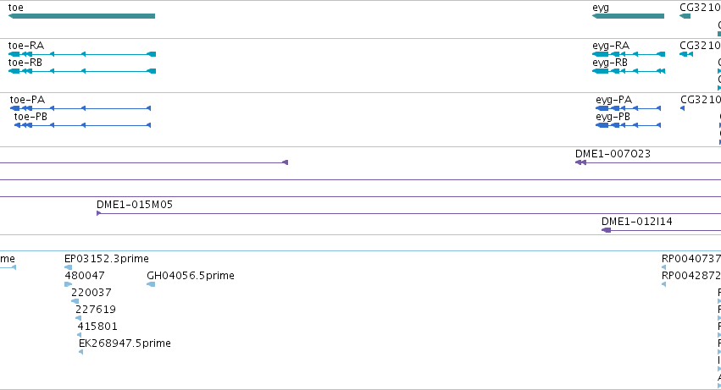Click the toe-RB transcript glyph
Screen dimensions: 721x390
pos(82,71)
